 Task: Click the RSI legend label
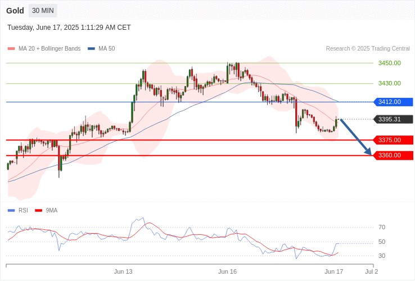(23, 211)
